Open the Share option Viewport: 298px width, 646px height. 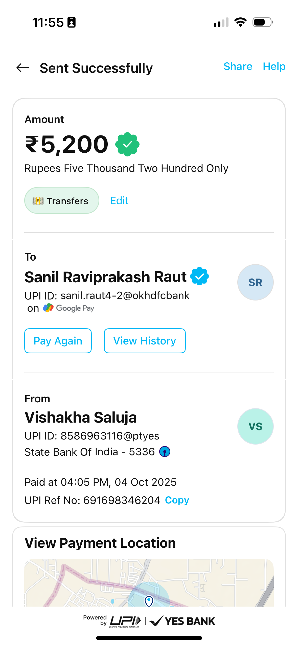coord(238,66)
